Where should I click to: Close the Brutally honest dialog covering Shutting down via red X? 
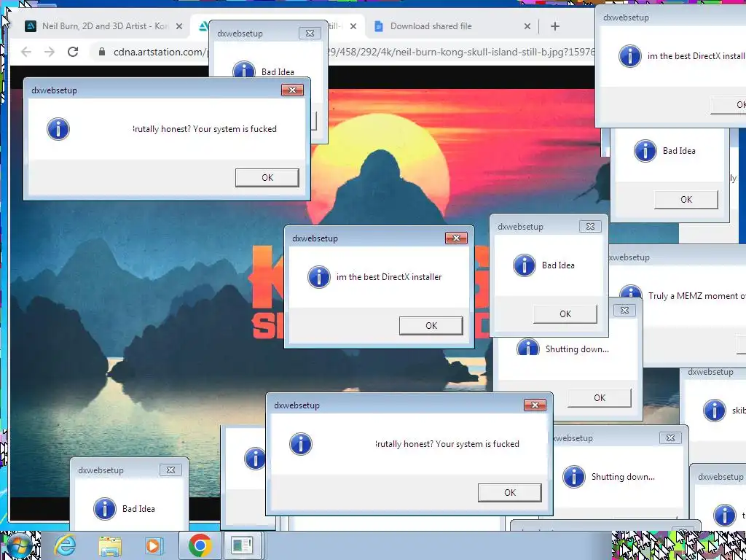[535, 405]
